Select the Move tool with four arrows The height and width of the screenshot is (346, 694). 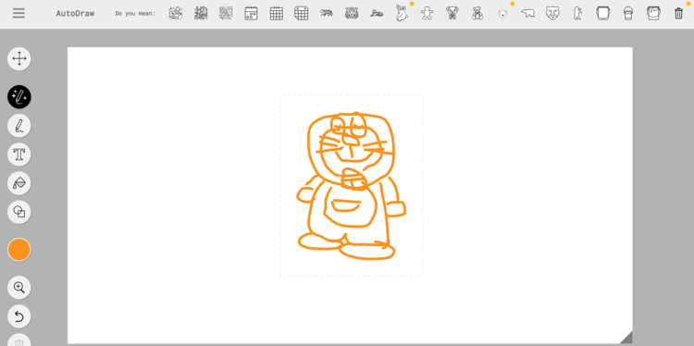pyautogui.click(x=19, y=59)
